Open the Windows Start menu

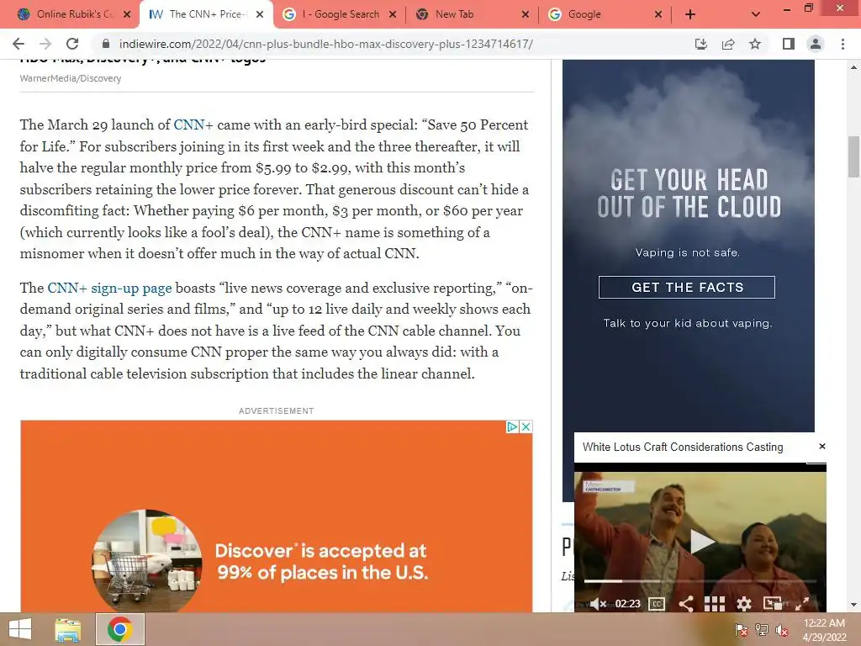coord(20,629)
